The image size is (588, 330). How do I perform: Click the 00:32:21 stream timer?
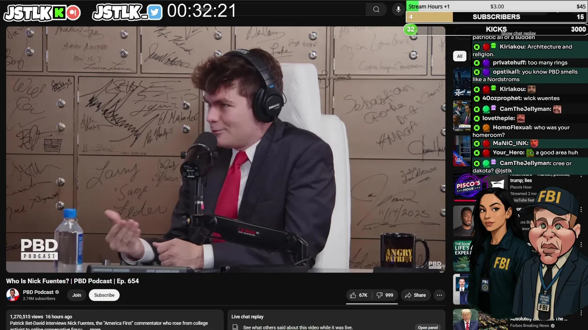202,11
